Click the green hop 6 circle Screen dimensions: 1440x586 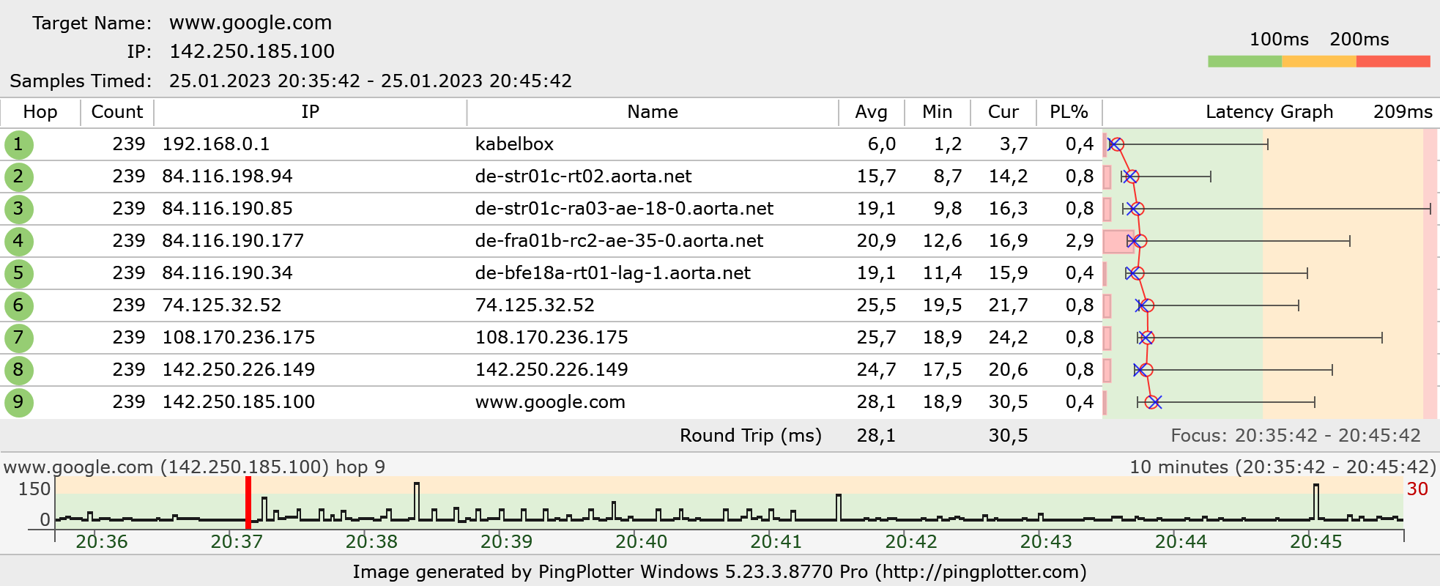(18, 305)
